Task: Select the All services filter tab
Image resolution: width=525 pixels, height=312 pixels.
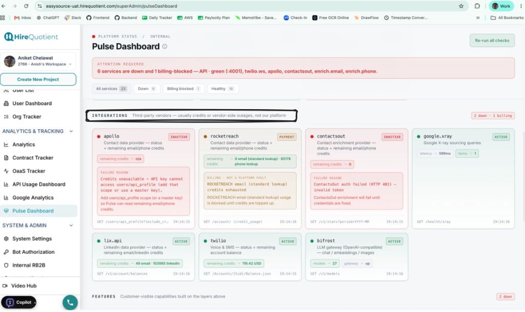Action: 111,89
